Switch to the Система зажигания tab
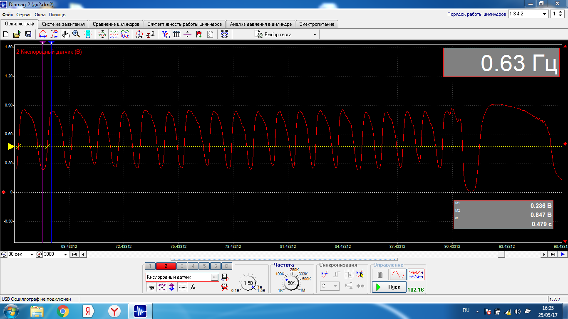Screen dimensions: 568x319 coord(63,24)
